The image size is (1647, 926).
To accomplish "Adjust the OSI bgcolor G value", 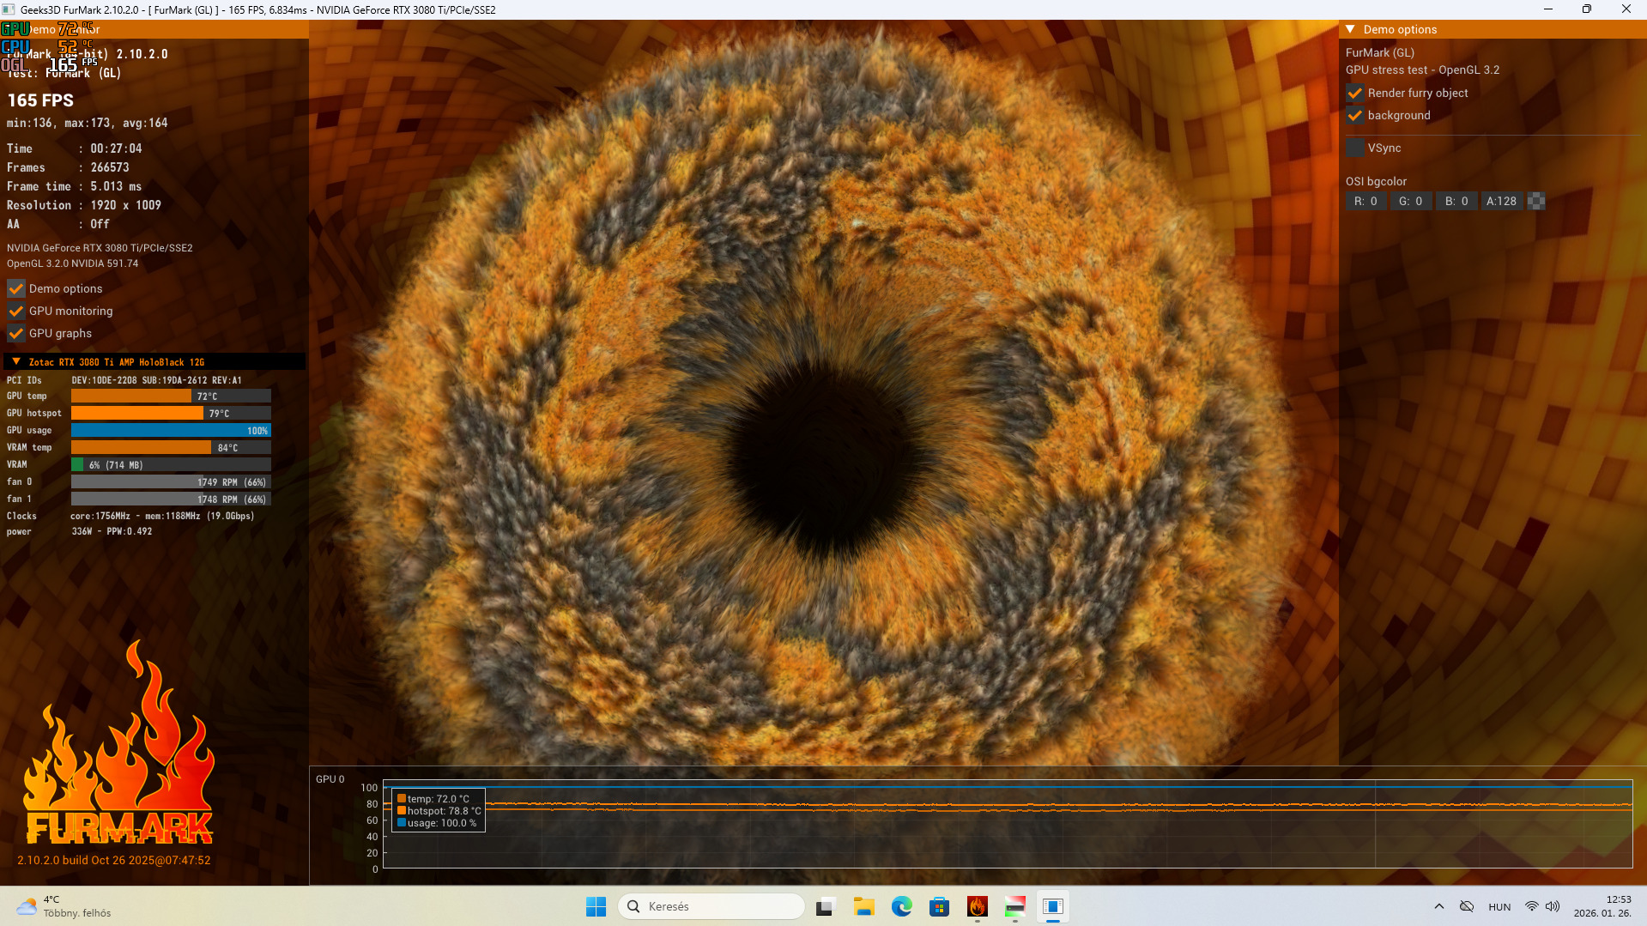I will pos(1411,201).
